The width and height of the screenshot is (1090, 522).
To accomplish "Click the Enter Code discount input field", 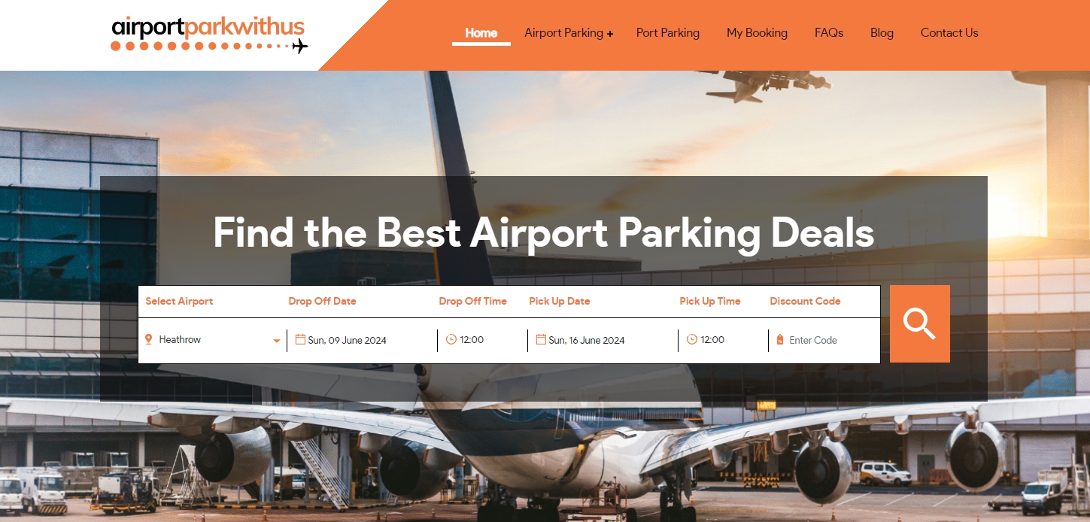I will click(x=825, y=340).
